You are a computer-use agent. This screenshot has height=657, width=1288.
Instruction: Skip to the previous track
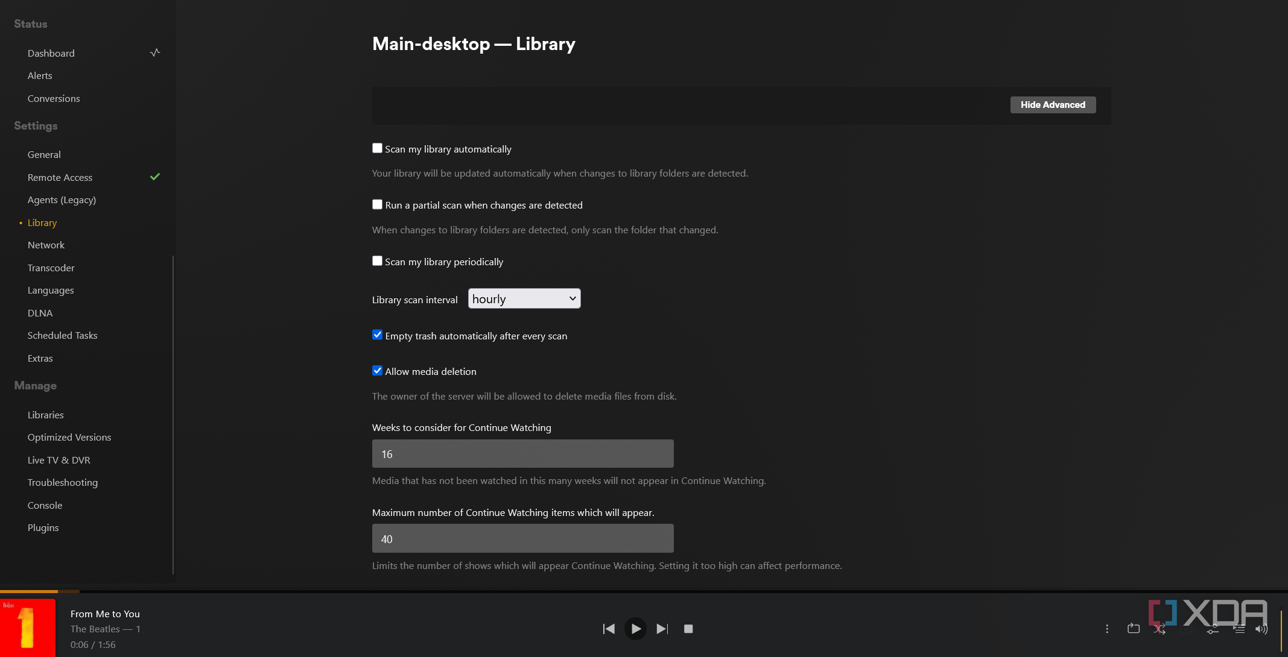tap(609, 629)
